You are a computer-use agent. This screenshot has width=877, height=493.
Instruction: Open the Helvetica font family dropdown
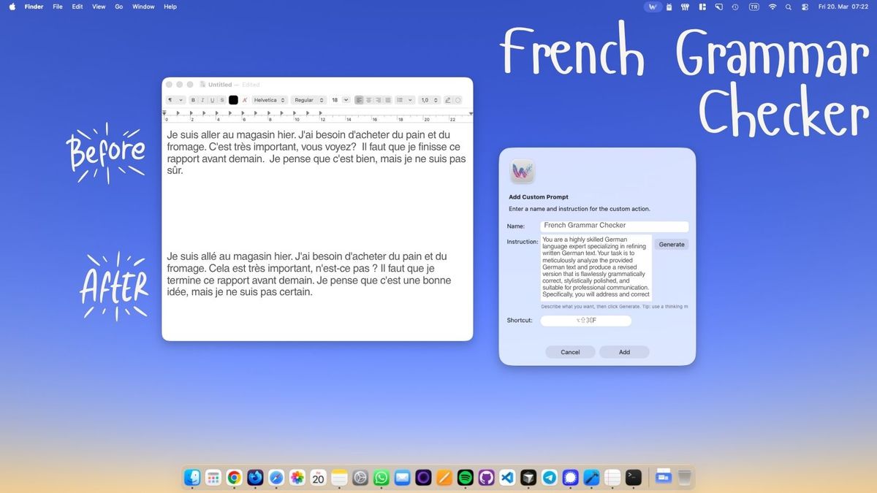(x=270, y=100)
